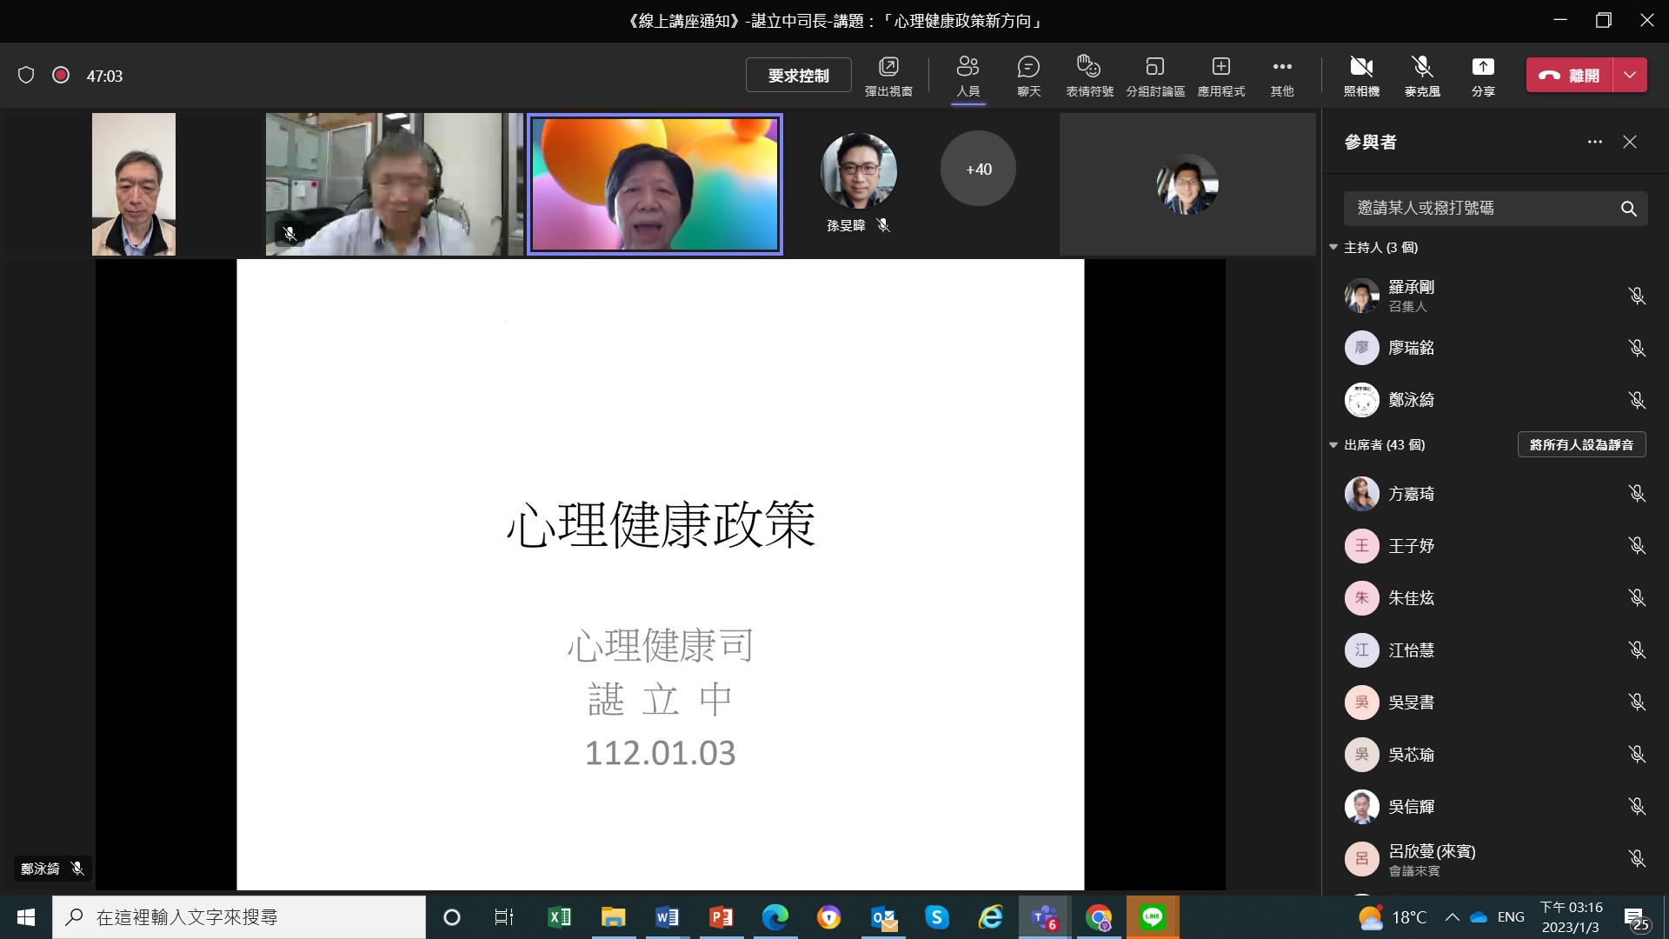Click mic icon for 吳旻書

pos(1637,703)
